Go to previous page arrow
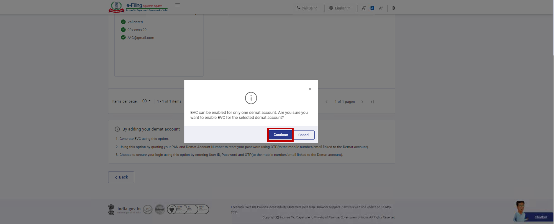554x224 pixels. coord(327,102)
